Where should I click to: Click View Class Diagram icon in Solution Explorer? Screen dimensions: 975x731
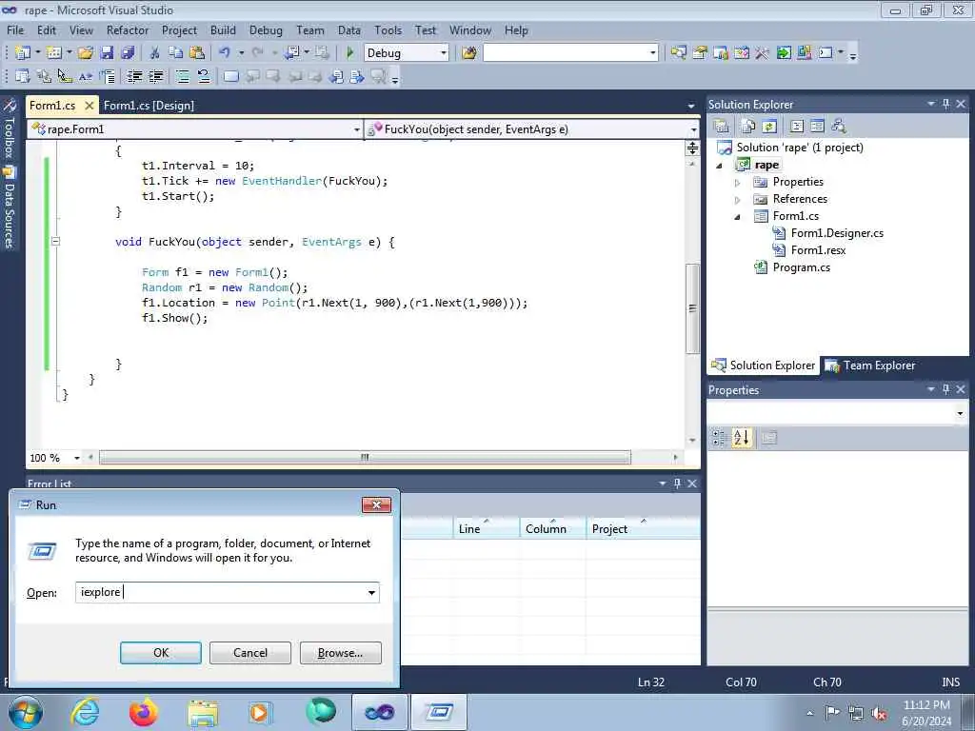pyautogui.click(x=838, y=127)
